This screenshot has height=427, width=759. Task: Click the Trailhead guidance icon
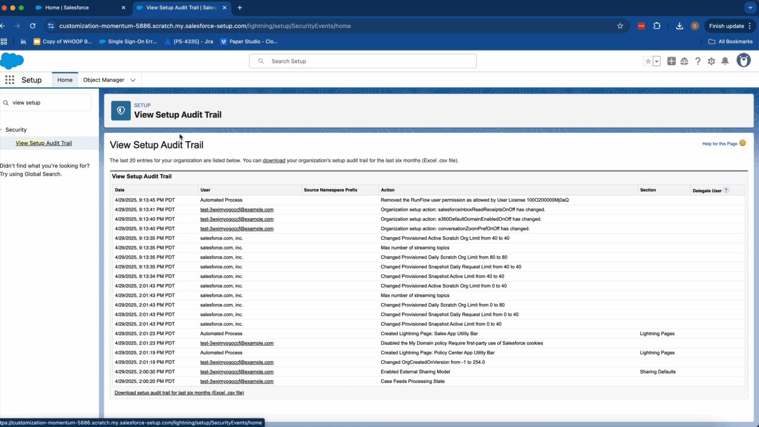pos(684,61)
